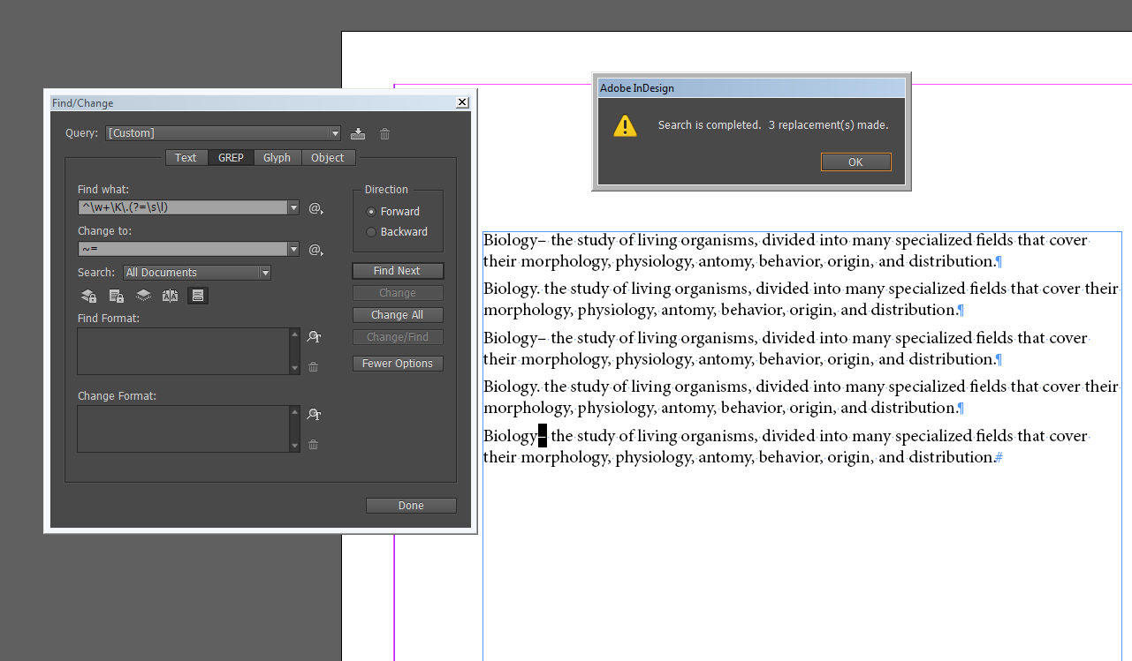
Task: Clear Find Format with trash icon
Action: click(313, 366)
